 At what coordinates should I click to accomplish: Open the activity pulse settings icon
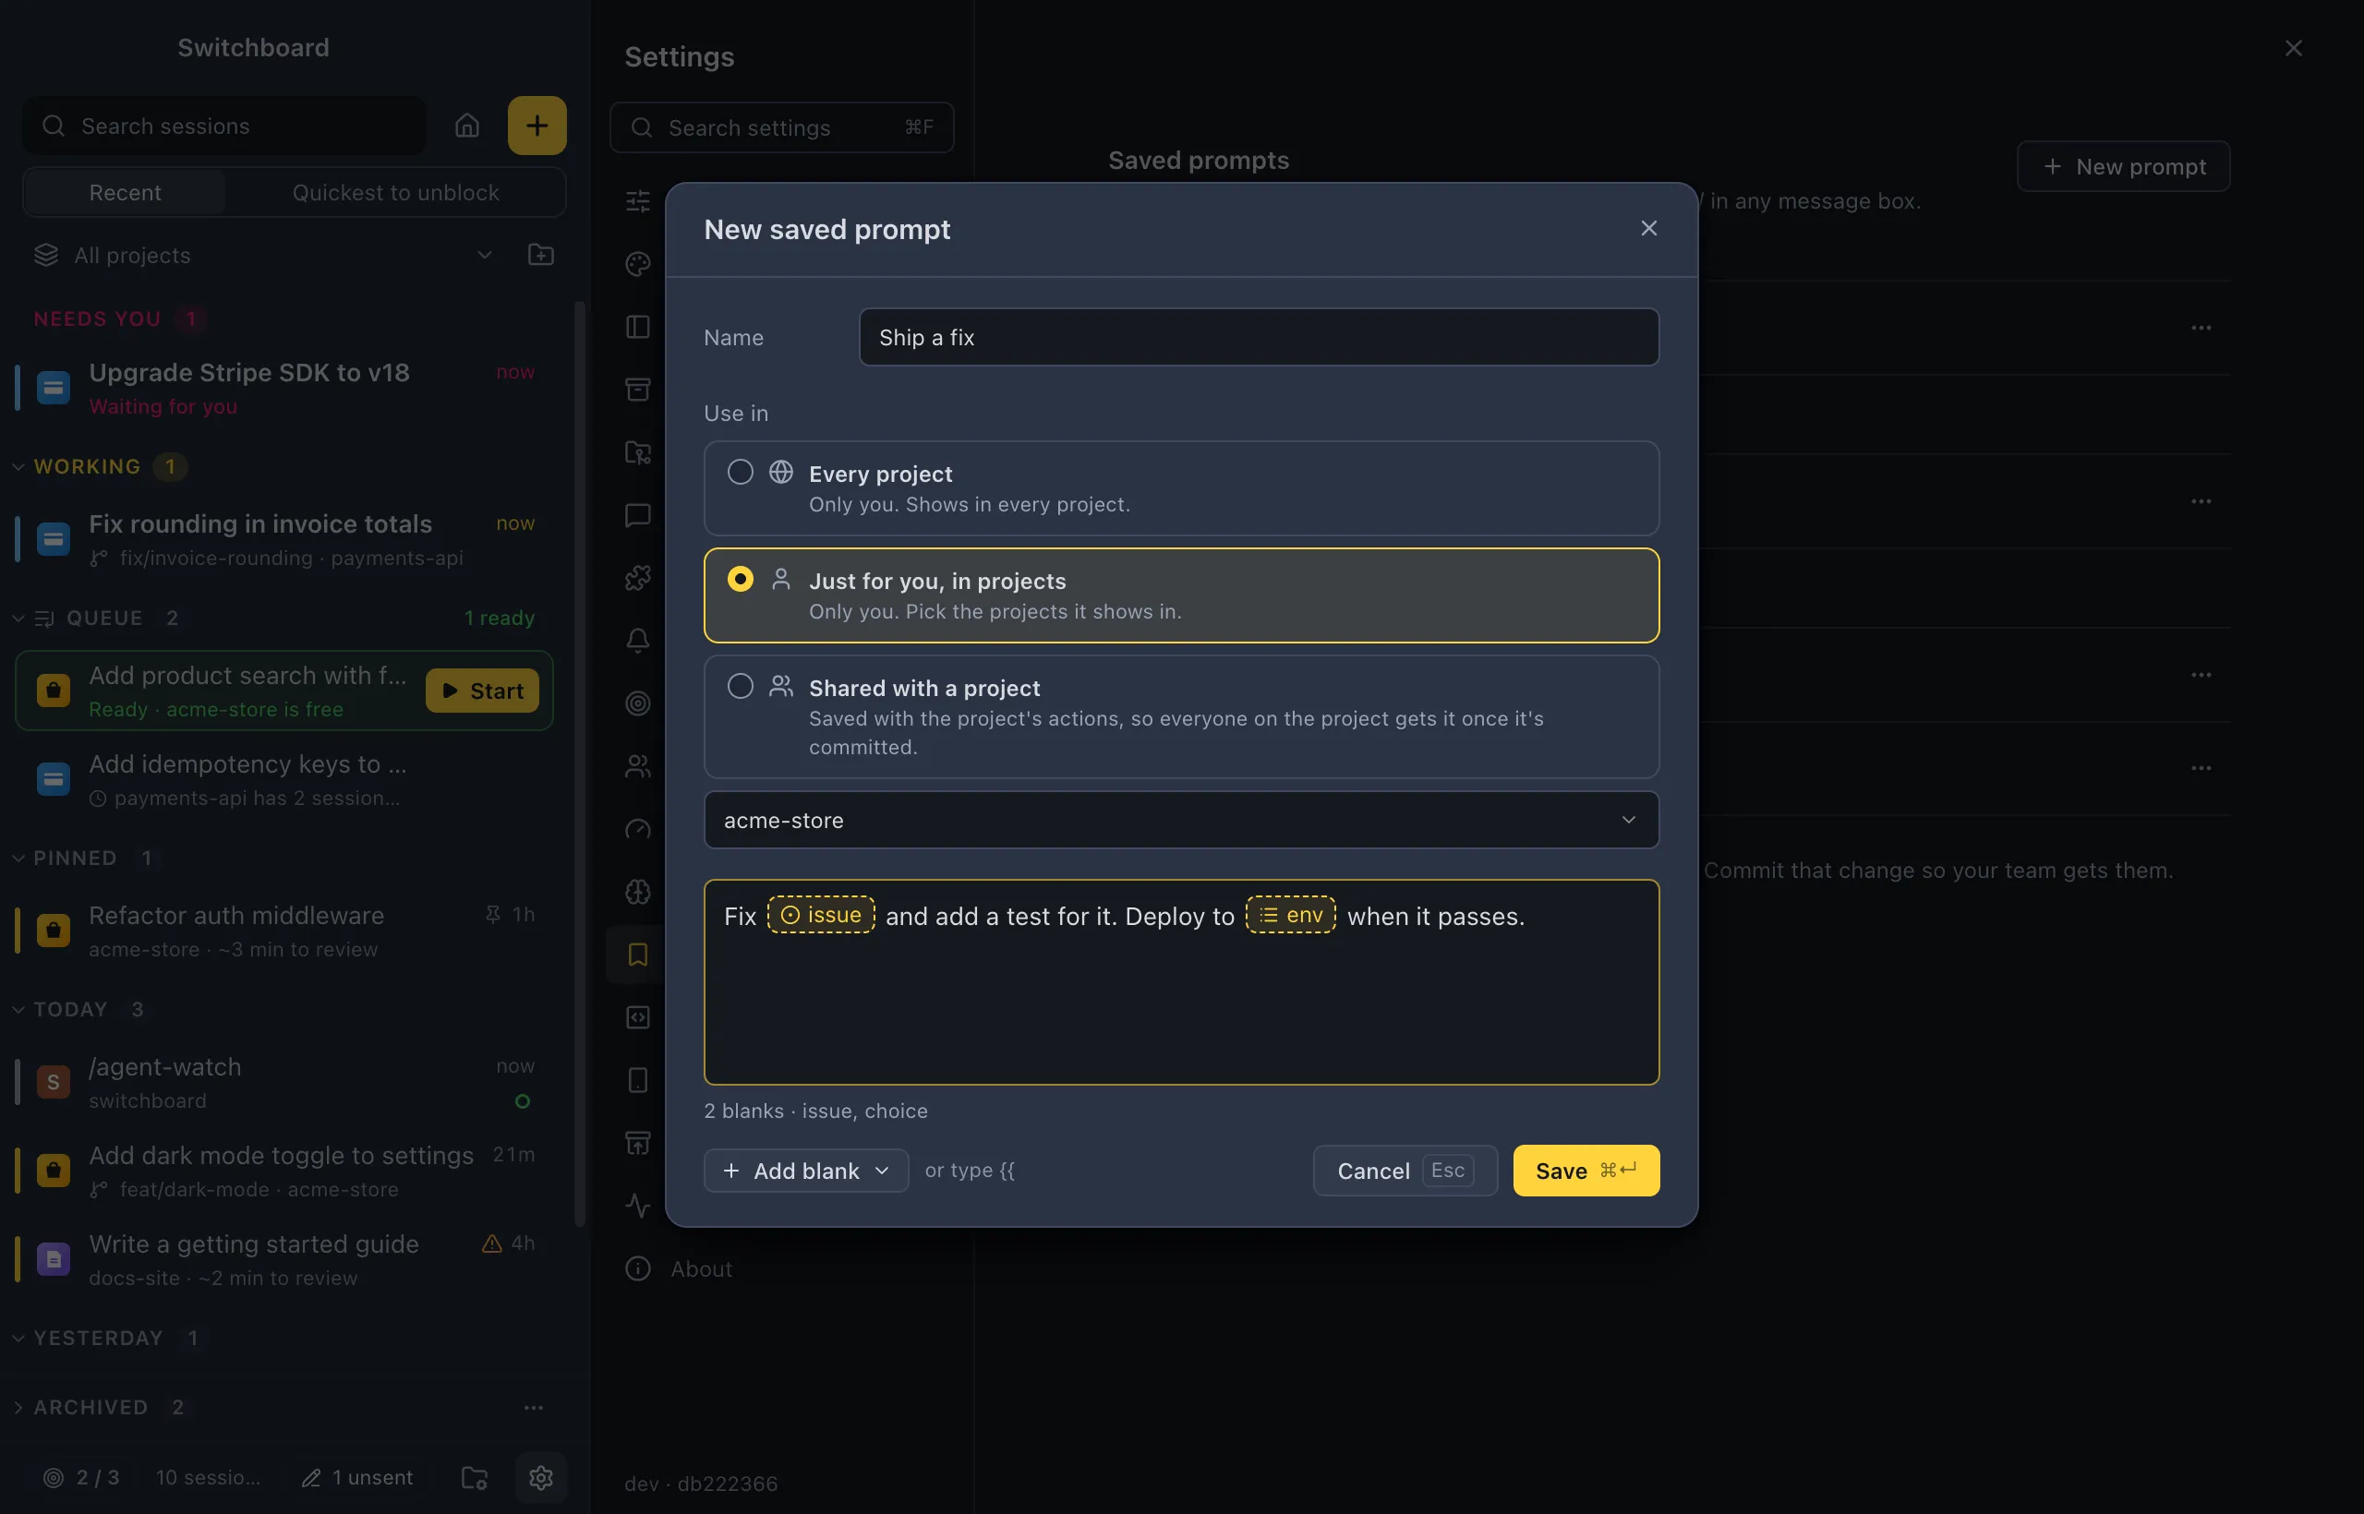(x=638, y=1206)
